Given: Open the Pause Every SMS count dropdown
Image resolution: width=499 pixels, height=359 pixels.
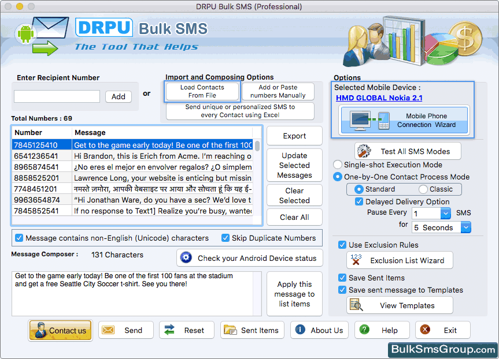Looking at the screenshot, I should [x=446, y=213].
